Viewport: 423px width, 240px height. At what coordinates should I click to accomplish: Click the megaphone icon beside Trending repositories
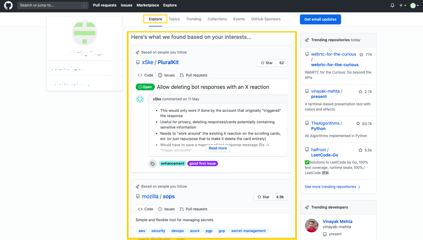307,40
